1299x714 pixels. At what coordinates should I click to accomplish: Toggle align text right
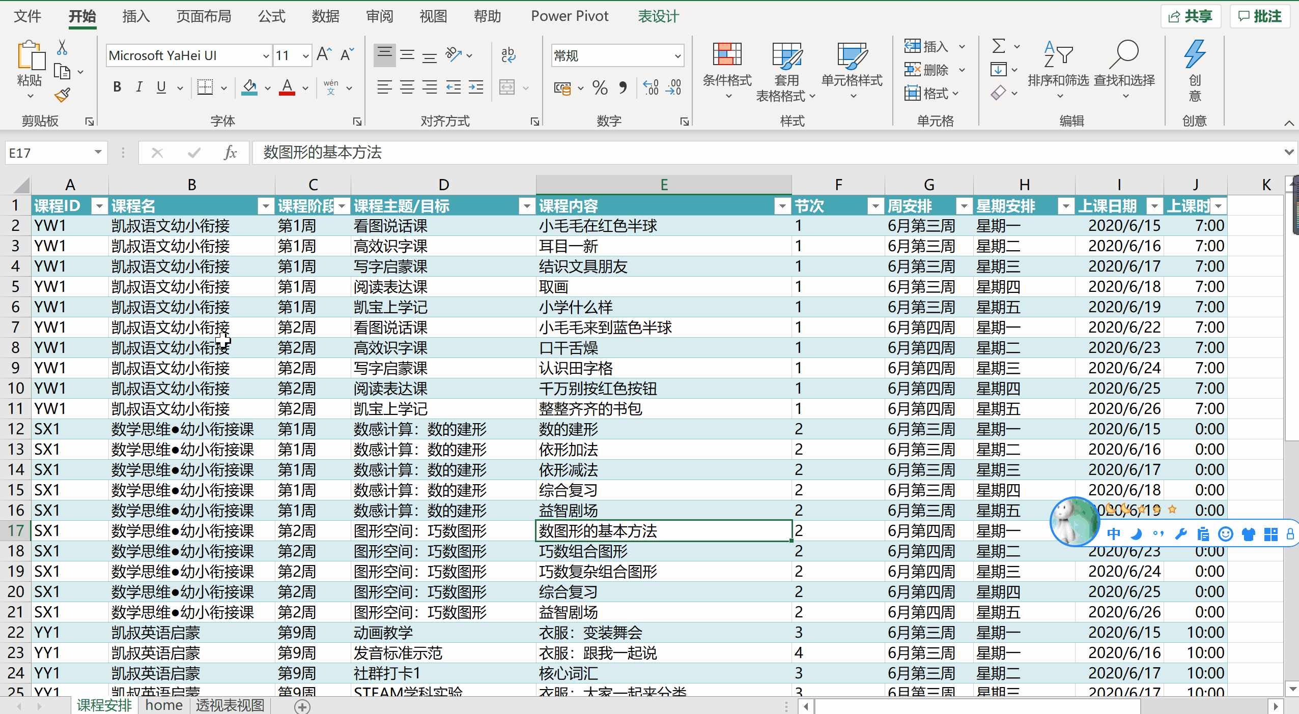tap(430, 87)
